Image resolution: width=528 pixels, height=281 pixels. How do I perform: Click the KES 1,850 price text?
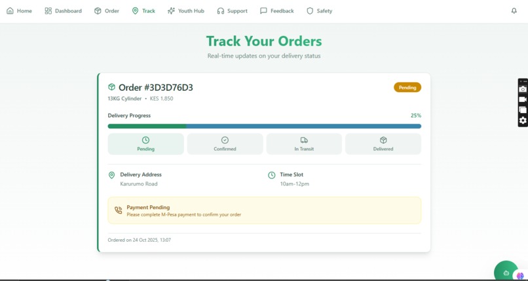(162, 99)
